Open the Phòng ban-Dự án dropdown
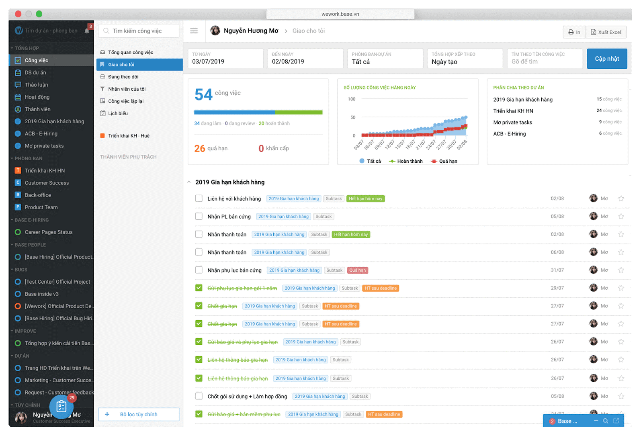Image resolution: width=643 pixels, height=438 pixels. (386, 59)
